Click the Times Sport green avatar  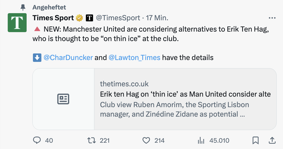(17, 23)
